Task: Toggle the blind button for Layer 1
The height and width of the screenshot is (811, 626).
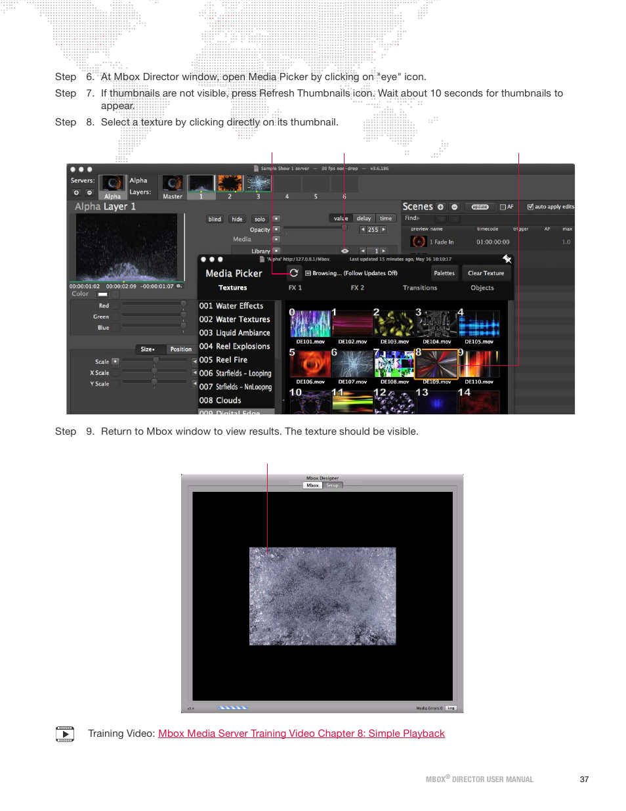Action: click(x=215, y=219)
